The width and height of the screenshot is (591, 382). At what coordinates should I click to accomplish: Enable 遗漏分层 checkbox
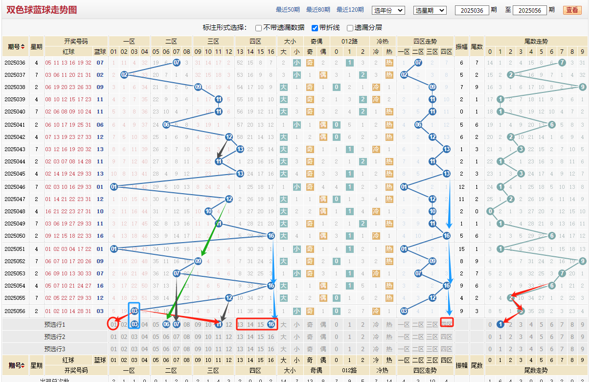[x=350, y=28]
